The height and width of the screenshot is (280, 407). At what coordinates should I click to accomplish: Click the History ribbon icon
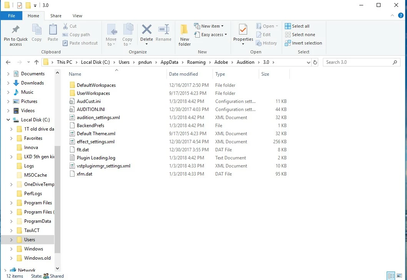tap(259, 43)
